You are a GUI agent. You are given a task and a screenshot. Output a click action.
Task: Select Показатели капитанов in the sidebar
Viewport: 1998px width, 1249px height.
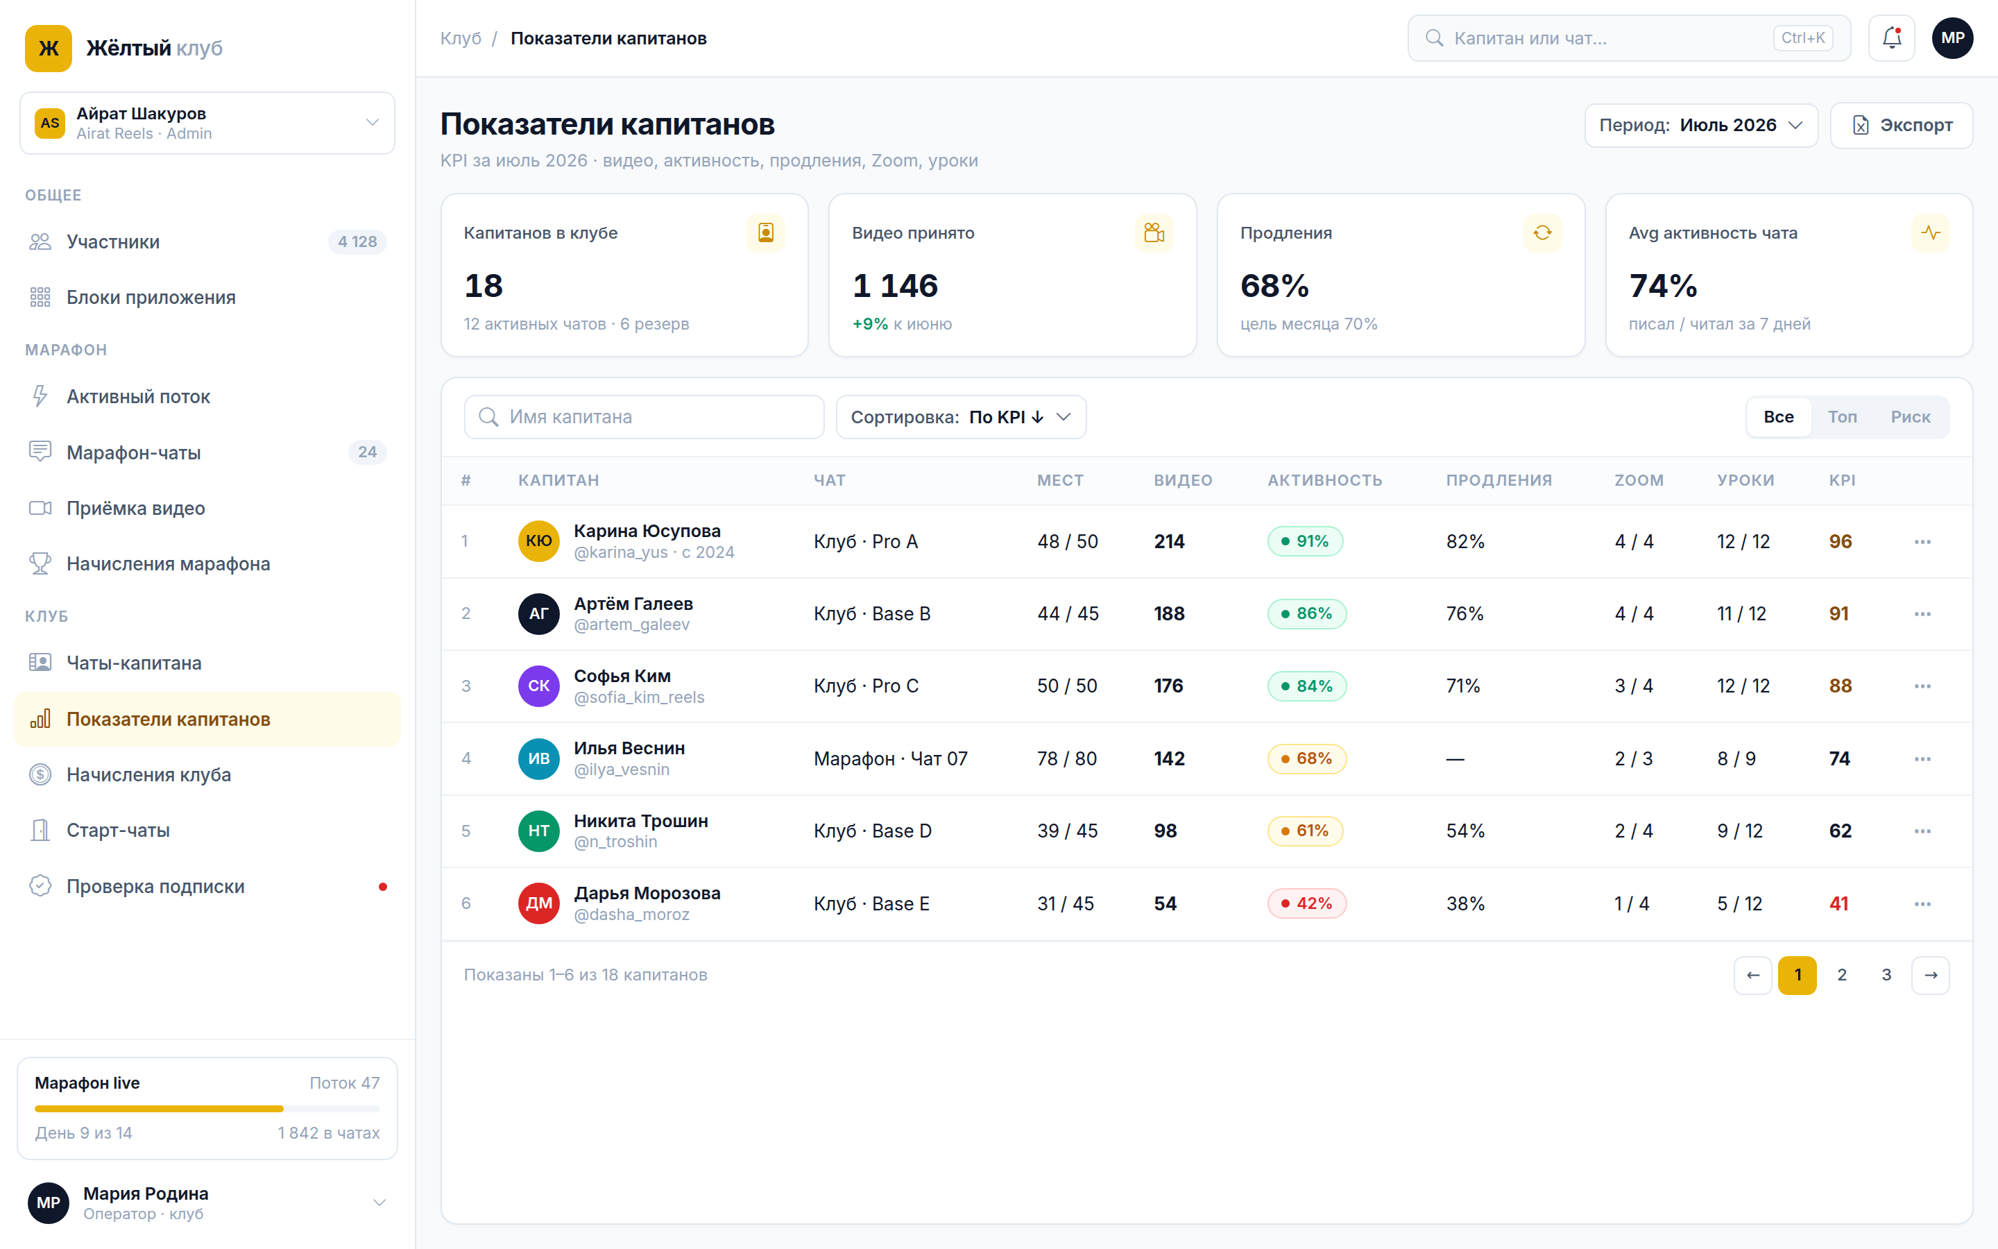pyautogui.click(x=207, y=719)
